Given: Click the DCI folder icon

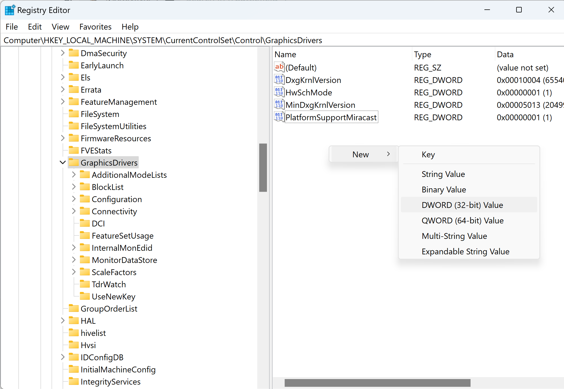Looking at the screenshot, I should [x=85, y=223].
